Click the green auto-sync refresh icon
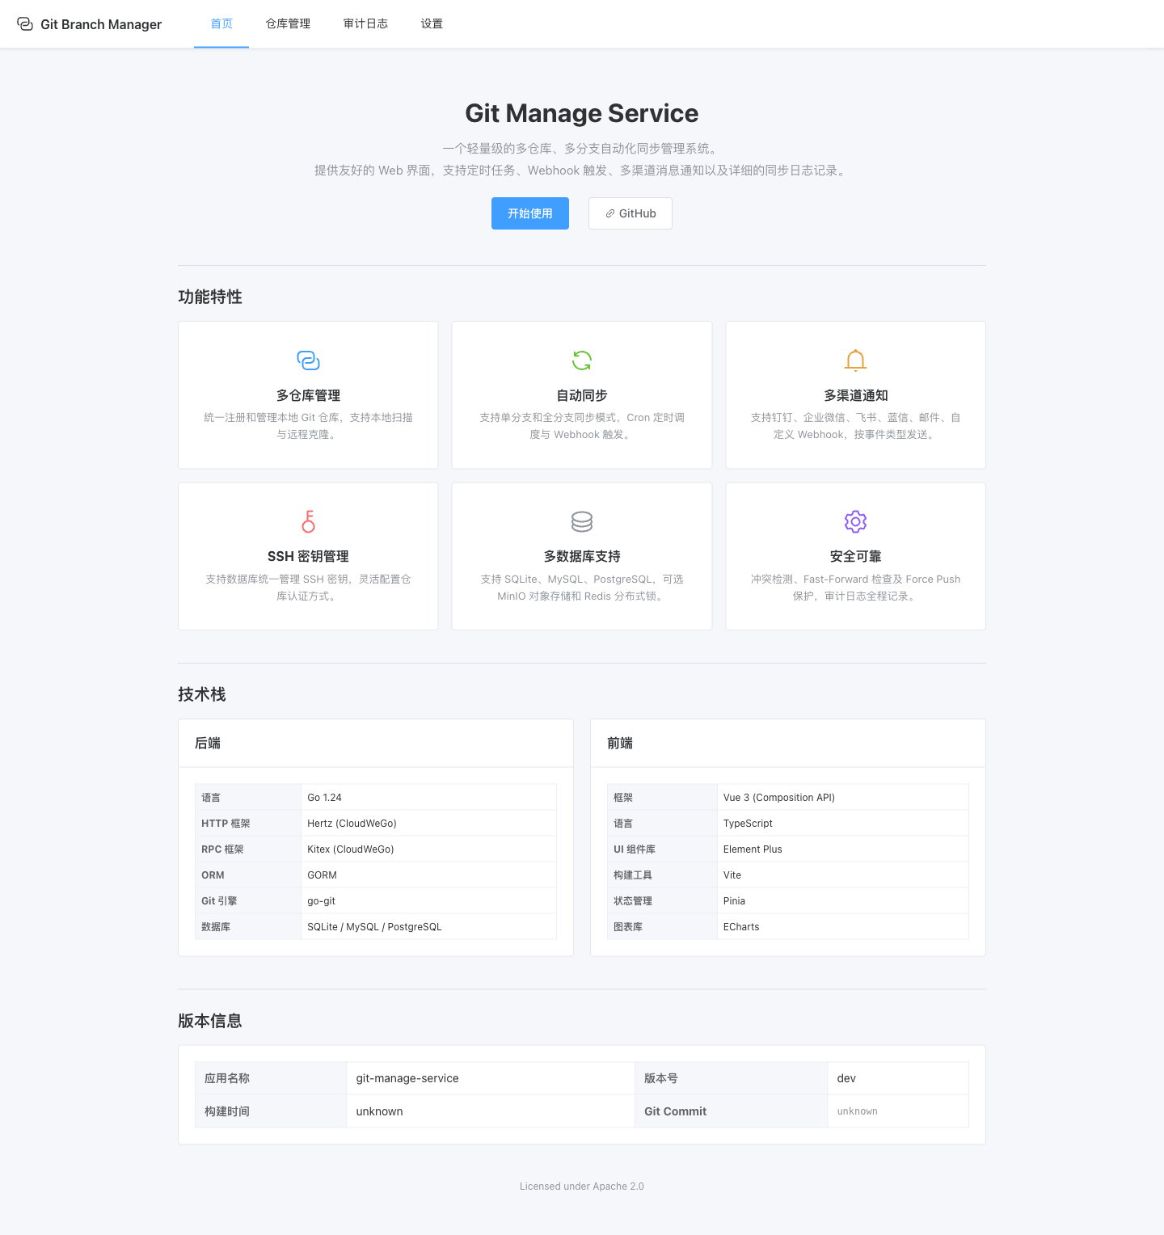The image size is (1164, 1235). [582, 360]
